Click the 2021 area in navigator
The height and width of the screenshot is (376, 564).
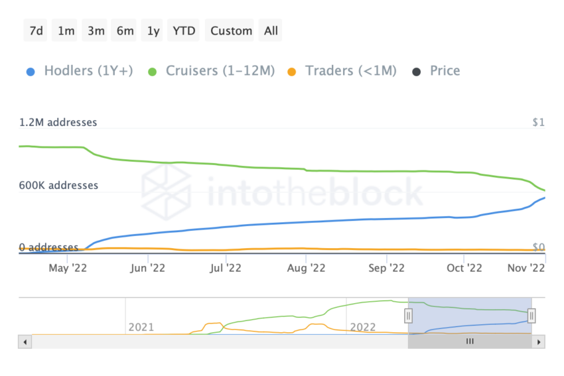click(x=141, y=327)
